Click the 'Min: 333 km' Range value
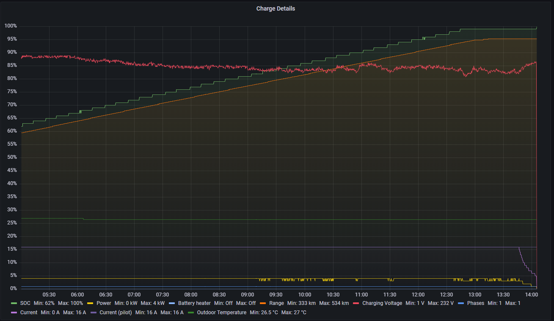This screenshot has width=554, height=321. point(301,303)
